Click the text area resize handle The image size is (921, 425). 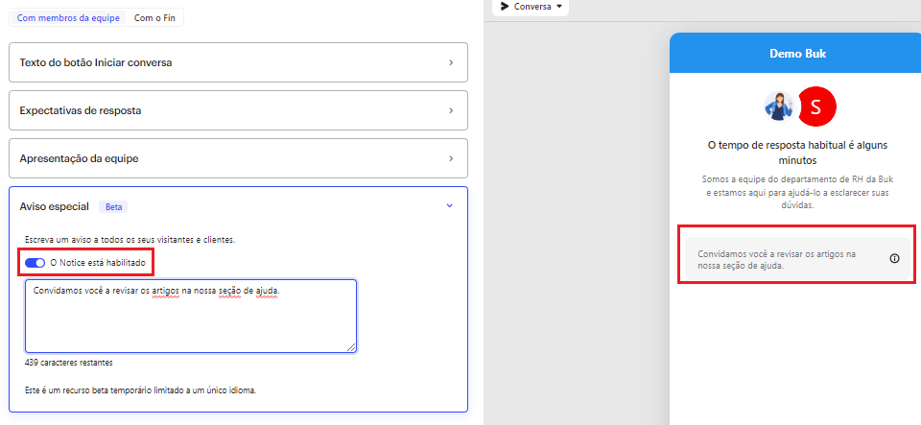point(351,347)
